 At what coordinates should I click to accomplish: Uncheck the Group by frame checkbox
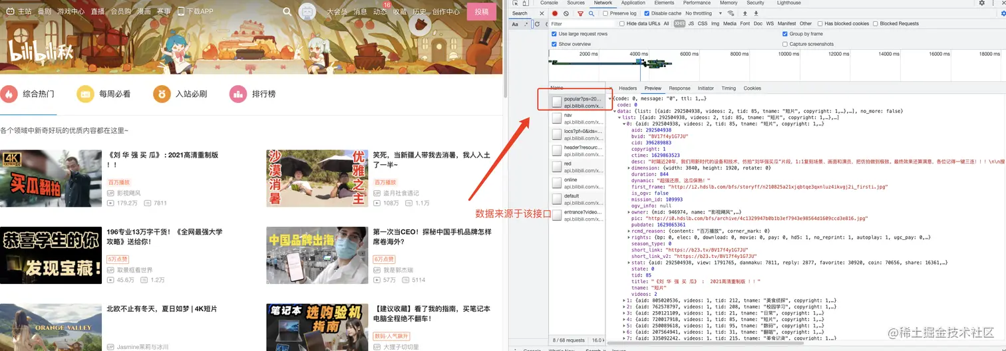[x=785, y=34]
